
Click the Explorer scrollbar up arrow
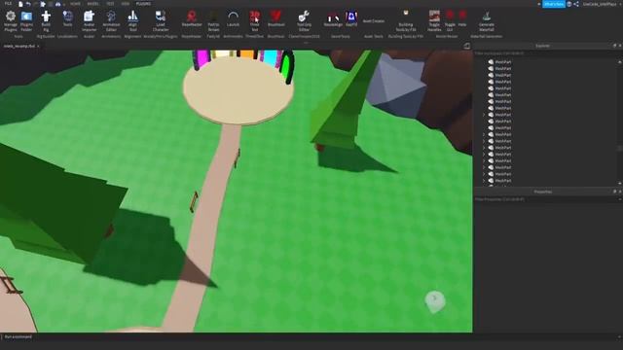620,62
